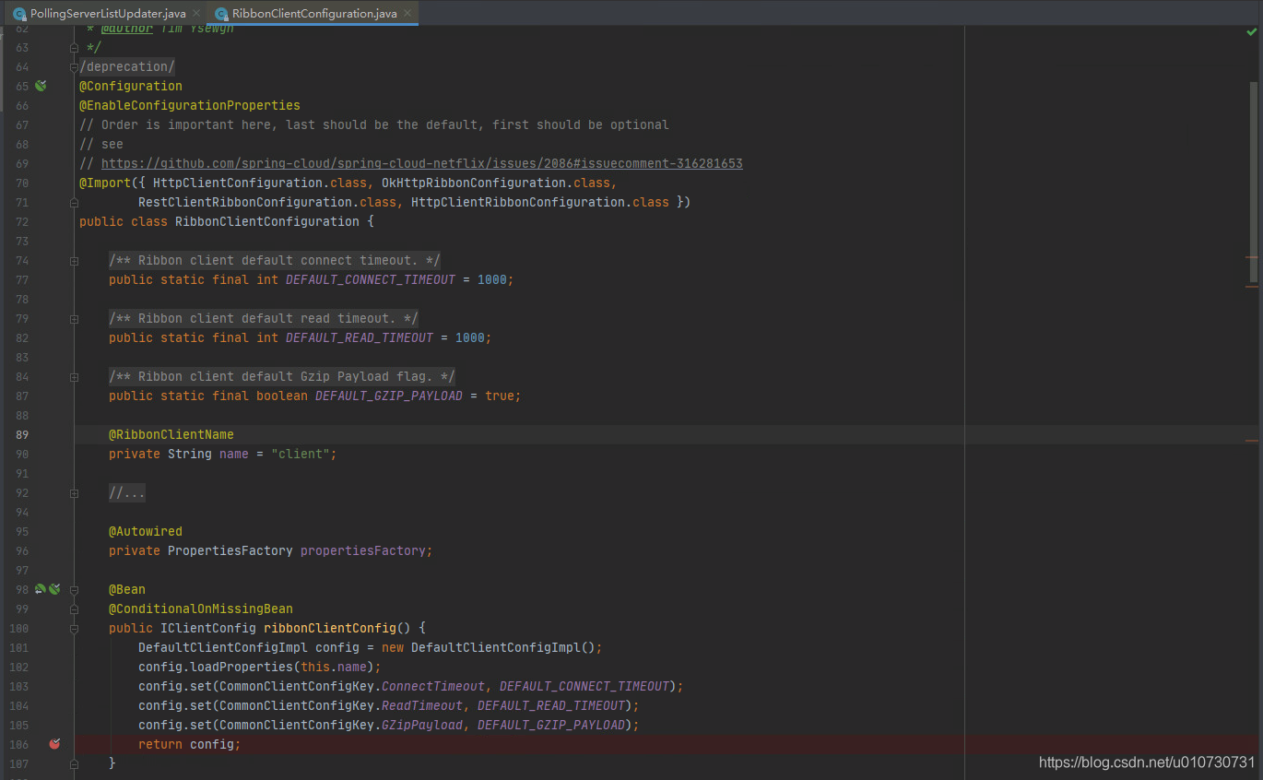Click the folded Gzip Payload flag comment text
Viewport: 1263px width, 780px height.
tap(282, 376)
